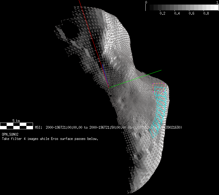Click the origin where the axes meet
This screenshot has height=195, width=219.
pyautogui.click(x=109, y=88)
